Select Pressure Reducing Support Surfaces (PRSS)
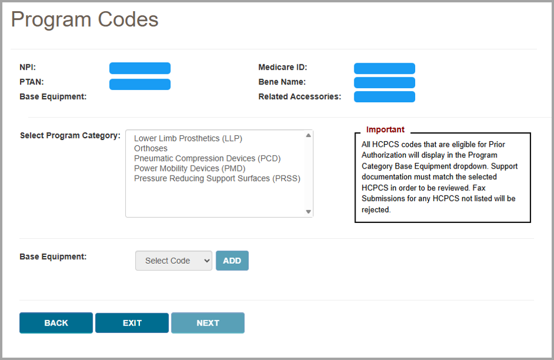 pyautogui.click(x=217, y=179)
